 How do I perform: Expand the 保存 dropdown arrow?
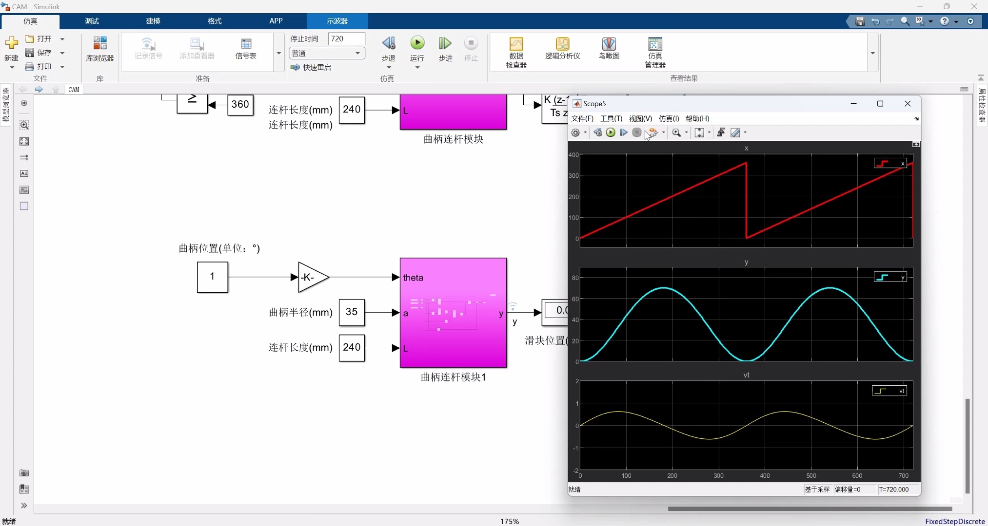(62, 53)
